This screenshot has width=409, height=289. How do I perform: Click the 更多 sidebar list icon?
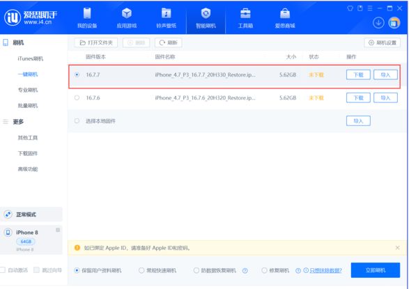6,122
